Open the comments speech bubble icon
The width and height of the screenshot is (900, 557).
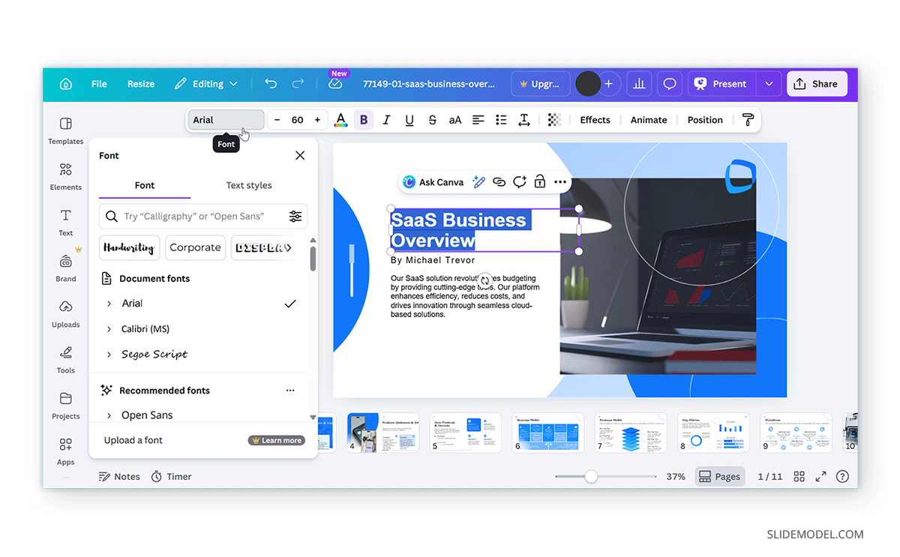click(x=670, y=84)
